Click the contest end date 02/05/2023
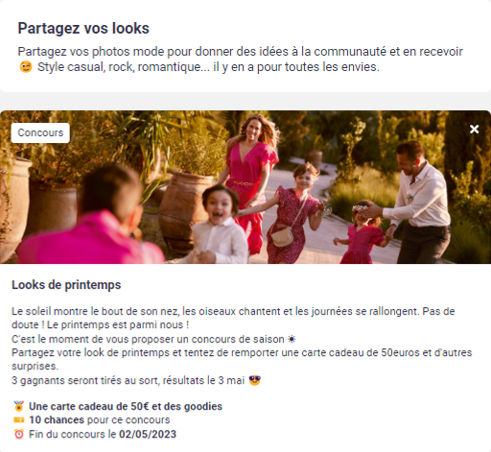This screenshot has height=452, width=491. click(148, 434)
